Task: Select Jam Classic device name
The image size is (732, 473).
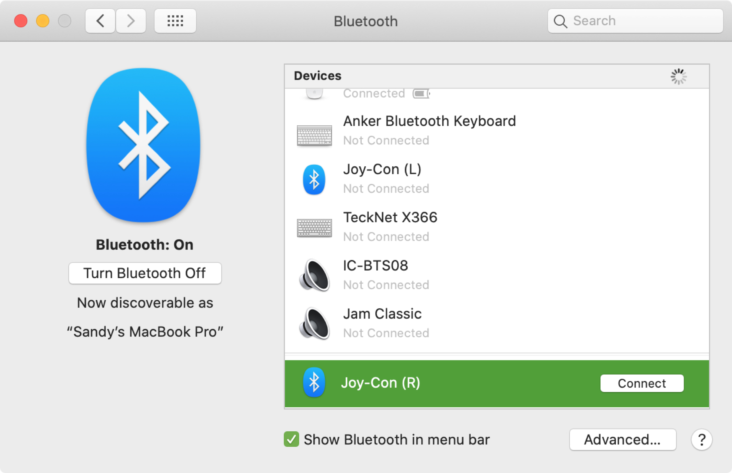Action: [382, 314]
